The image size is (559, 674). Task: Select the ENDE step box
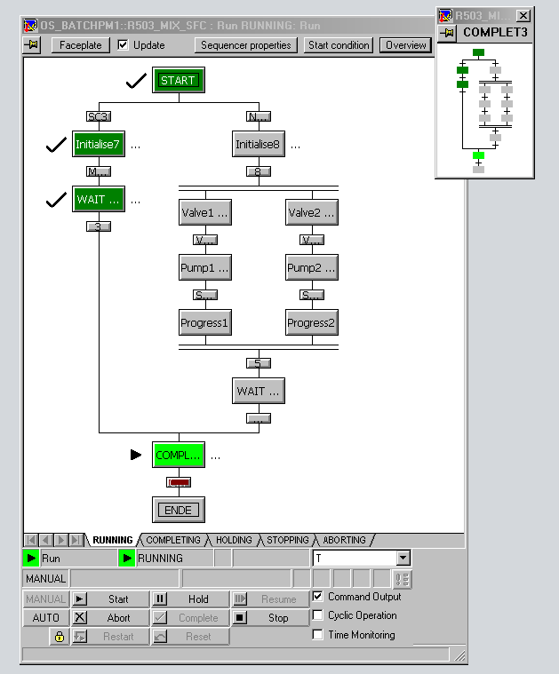179,510
